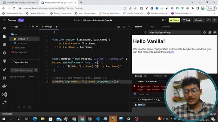The height and width of the screenshot is (122, 218).
Task: Select the Console tab
Action: (x=138, y=76)
